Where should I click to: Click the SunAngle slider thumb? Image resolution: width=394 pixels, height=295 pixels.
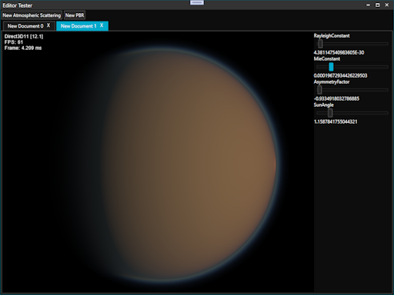[x=330, y=113]
